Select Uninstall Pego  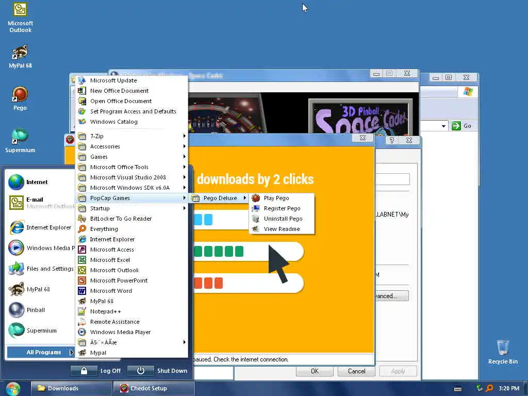pos(282,219)
